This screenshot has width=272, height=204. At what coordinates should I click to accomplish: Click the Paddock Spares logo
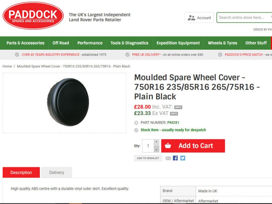click(33, 16)
